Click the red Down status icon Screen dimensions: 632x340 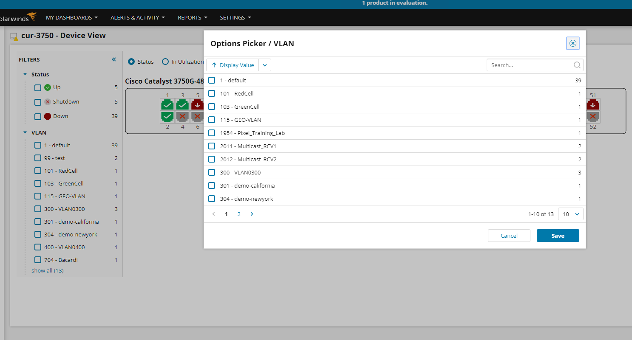(x=48, y=116)
